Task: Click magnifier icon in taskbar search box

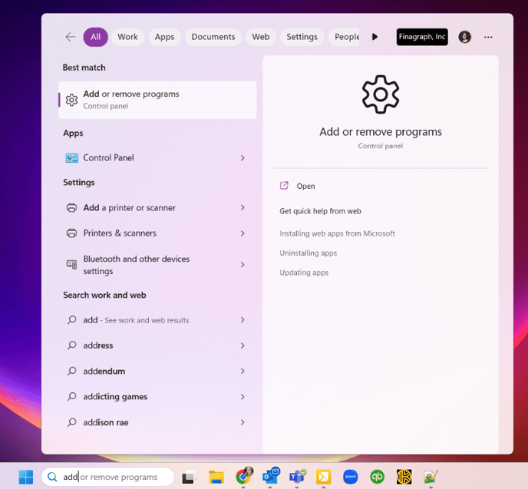Action: 52,477
